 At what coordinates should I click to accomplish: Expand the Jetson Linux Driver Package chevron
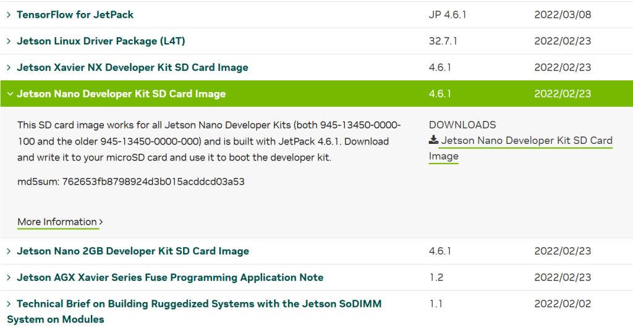[x=9, y=41]
